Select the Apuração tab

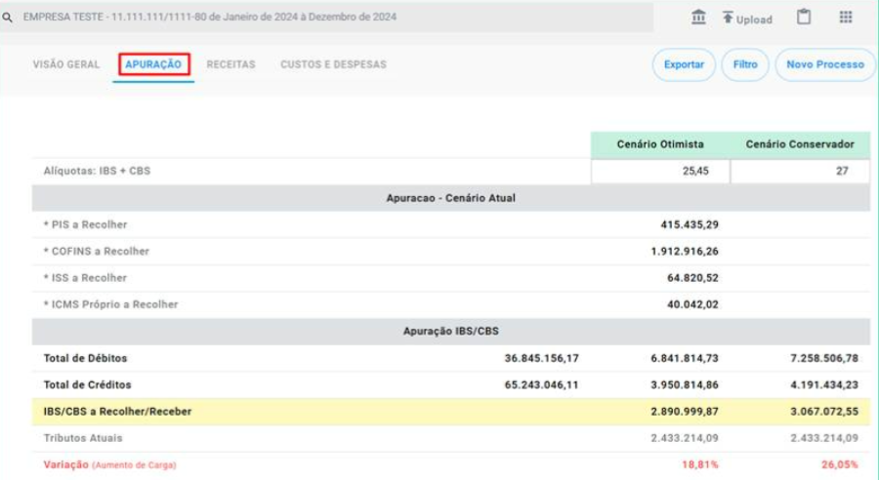pyautogui.click(x=153, y=64)
